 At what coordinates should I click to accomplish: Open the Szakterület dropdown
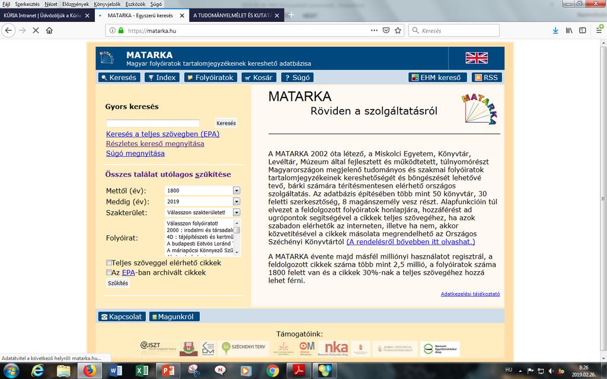[x=236, y=213]
